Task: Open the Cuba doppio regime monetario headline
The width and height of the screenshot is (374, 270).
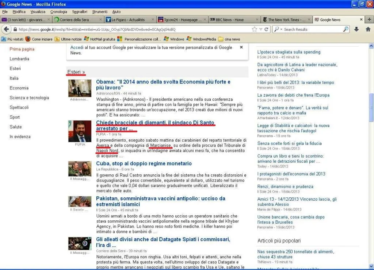Action: coord(144,163)
